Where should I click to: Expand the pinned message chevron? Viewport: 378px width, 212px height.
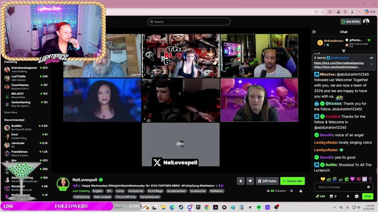pos(372,64)
